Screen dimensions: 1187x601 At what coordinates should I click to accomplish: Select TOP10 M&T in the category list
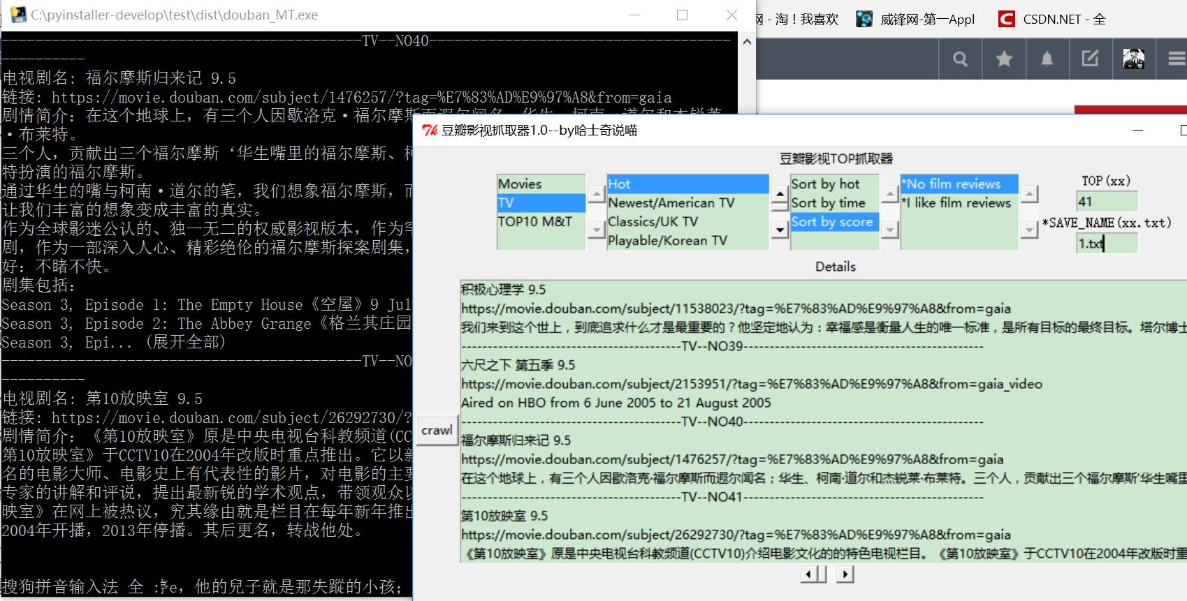[x=541, y=221]
